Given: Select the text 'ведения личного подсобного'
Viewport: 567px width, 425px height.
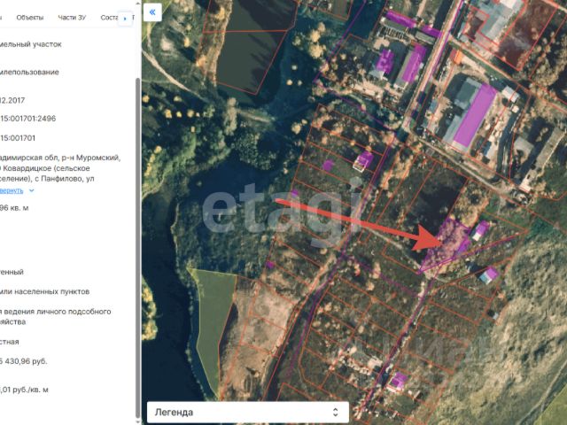Looking at the screenshot, I should click(x=58, y=312).
